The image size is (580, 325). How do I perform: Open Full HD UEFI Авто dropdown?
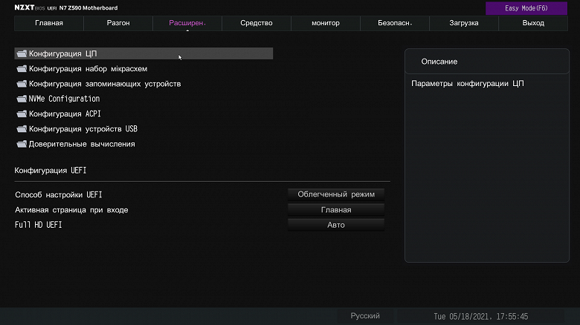click(336, 225)
